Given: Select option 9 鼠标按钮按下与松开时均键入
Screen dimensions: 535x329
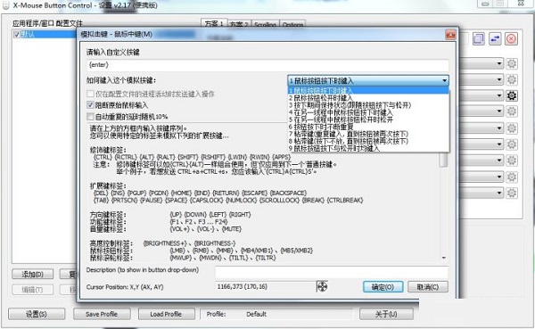Looking at the screenshot, I should 368,149.
